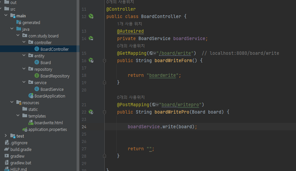This screenshot has width=296, height=171.
Task: Click BoardController class name in code
Action: [161, 17]
